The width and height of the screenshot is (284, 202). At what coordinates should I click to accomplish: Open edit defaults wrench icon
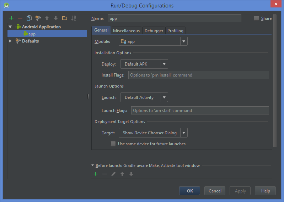coord(38,18)
